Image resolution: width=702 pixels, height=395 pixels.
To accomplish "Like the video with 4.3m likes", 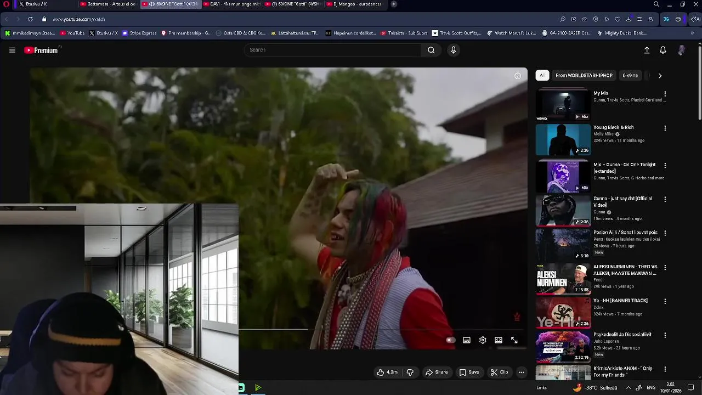I will click(387, 372).
